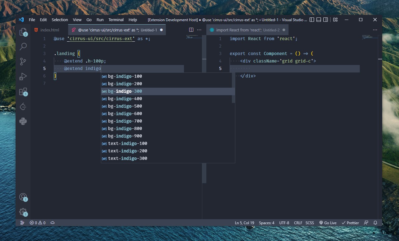Image resolution: width=399 pixels, height=241 pixels.
Task: Open the Terminal menu
Action: (x=116, y=20)
